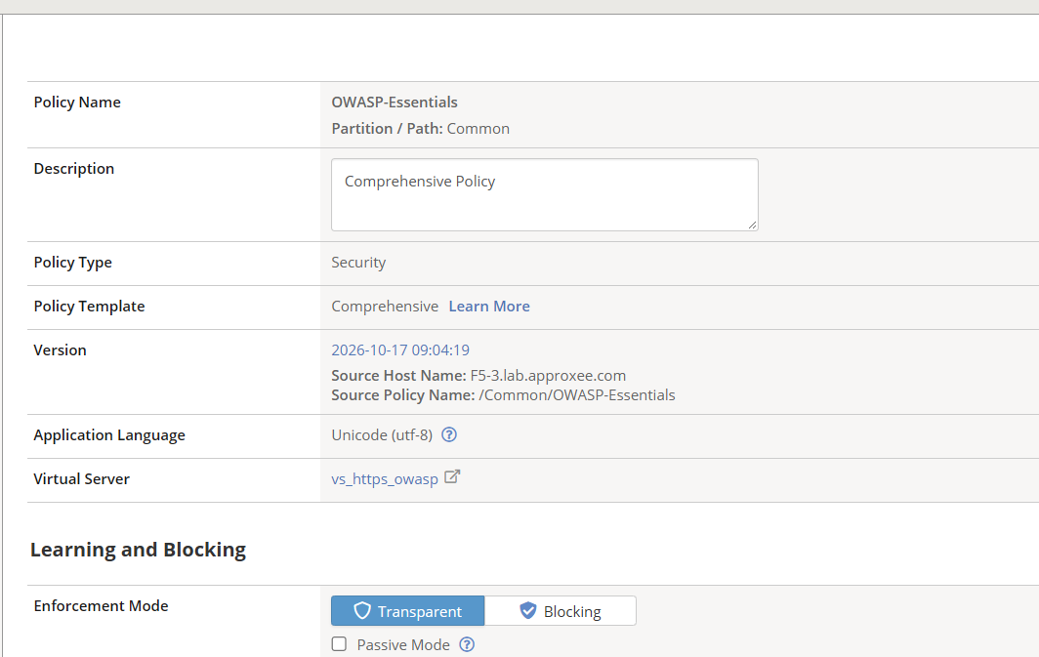The image size is (1039, 657).
Task: Open the Learn More link
Action: click(489, 306)
